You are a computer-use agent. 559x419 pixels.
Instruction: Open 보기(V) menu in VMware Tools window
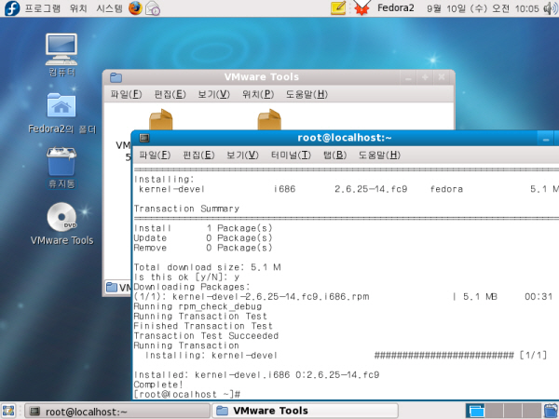[214, 94]
